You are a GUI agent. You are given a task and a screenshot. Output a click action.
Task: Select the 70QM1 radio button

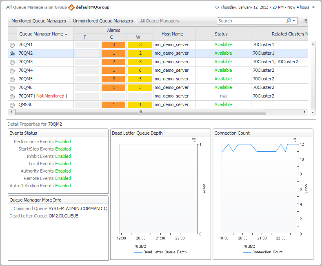point(12,45)
